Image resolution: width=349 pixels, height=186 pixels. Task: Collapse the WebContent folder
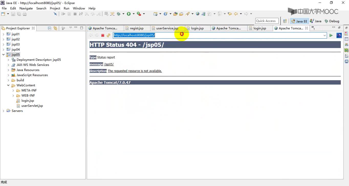(8, 85)
